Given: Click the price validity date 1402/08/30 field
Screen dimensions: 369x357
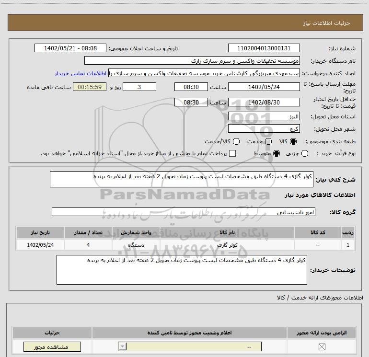Looking at the screenshot, I should tap(264, 103).
